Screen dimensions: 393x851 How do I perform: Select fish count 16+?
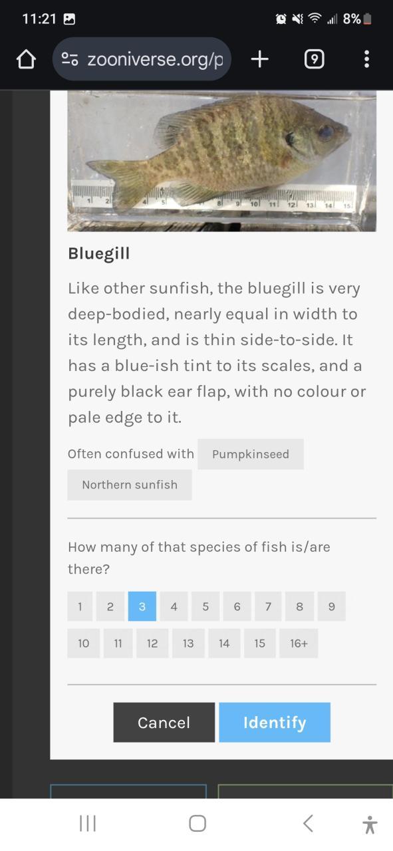[x=299, y=644]
